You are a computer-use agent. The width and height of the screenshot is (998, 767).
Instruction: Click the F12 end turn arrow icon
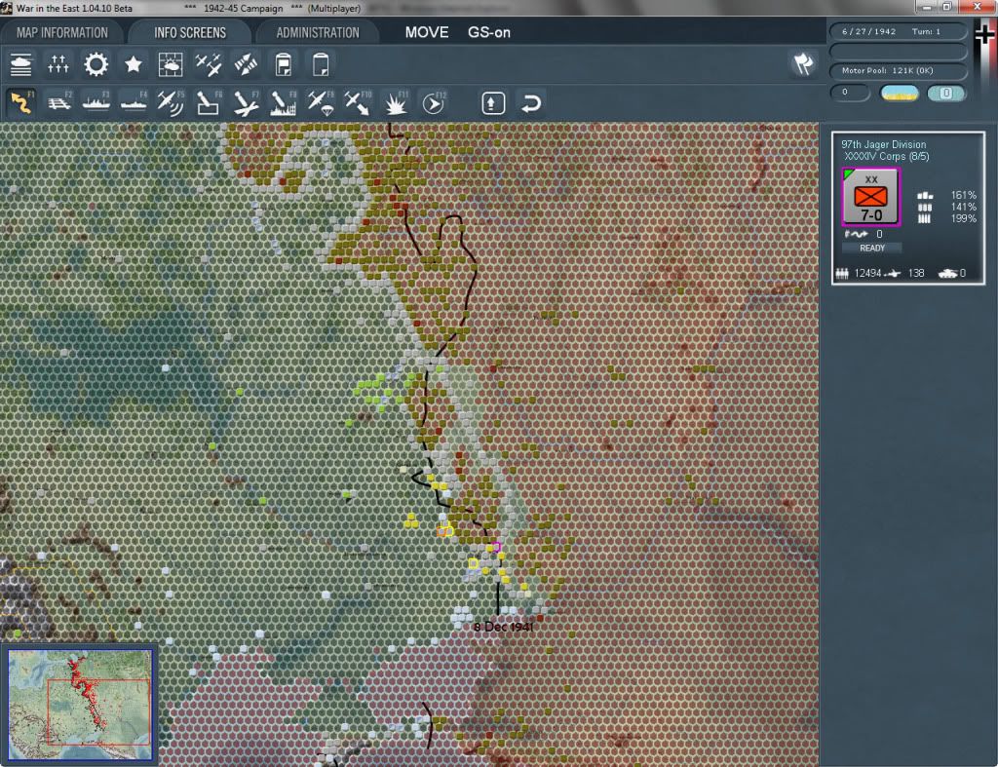pyautogui.click(x=434, y=102)
